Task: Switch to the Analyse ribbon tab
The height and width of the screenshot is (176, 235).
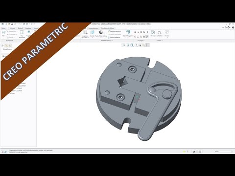Action: [x=28, y=28]
